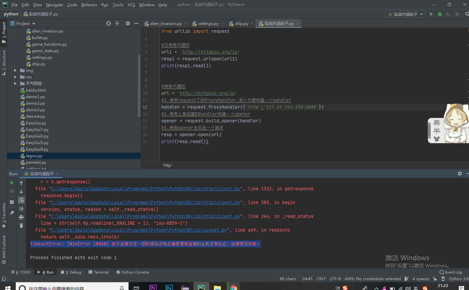Image resolution: width=469 pixels, height=290 pixels.
Task: Toggle read-only lock icon in status bar
Action: pos(435,279)
